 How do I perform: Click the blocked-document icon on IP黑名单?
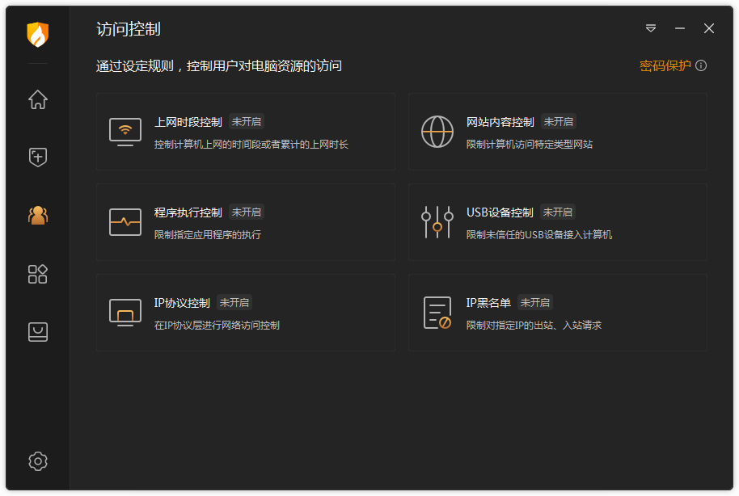[x=437, y=313]
